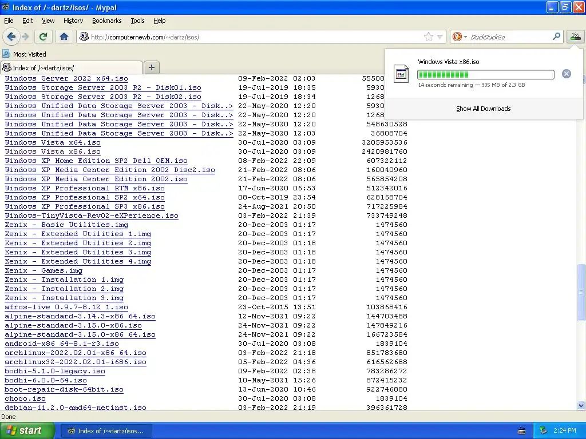586x439 pixels.
Task: Click the search magnifier icon
Action: (556, 37)
